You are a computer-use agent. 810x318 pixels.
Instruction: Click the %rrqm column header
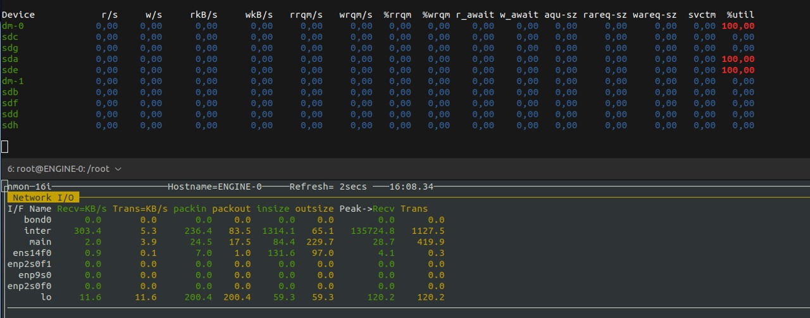click(397, 15)
